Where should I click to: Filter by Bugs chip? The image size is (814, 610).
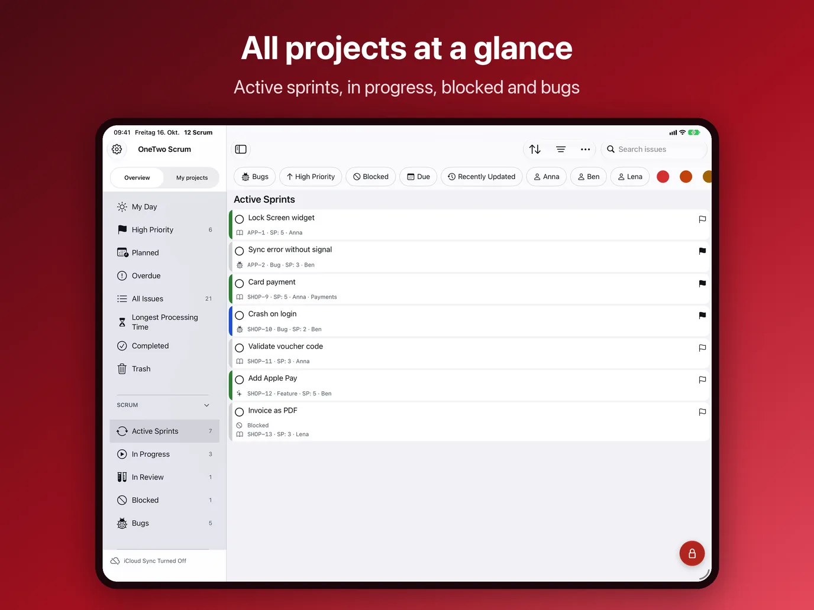pos(255,177)
